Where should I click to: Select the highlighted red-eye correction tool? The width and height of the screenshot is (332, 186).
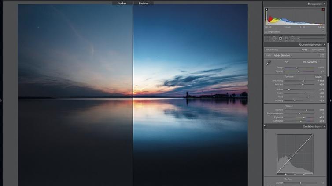280,39
